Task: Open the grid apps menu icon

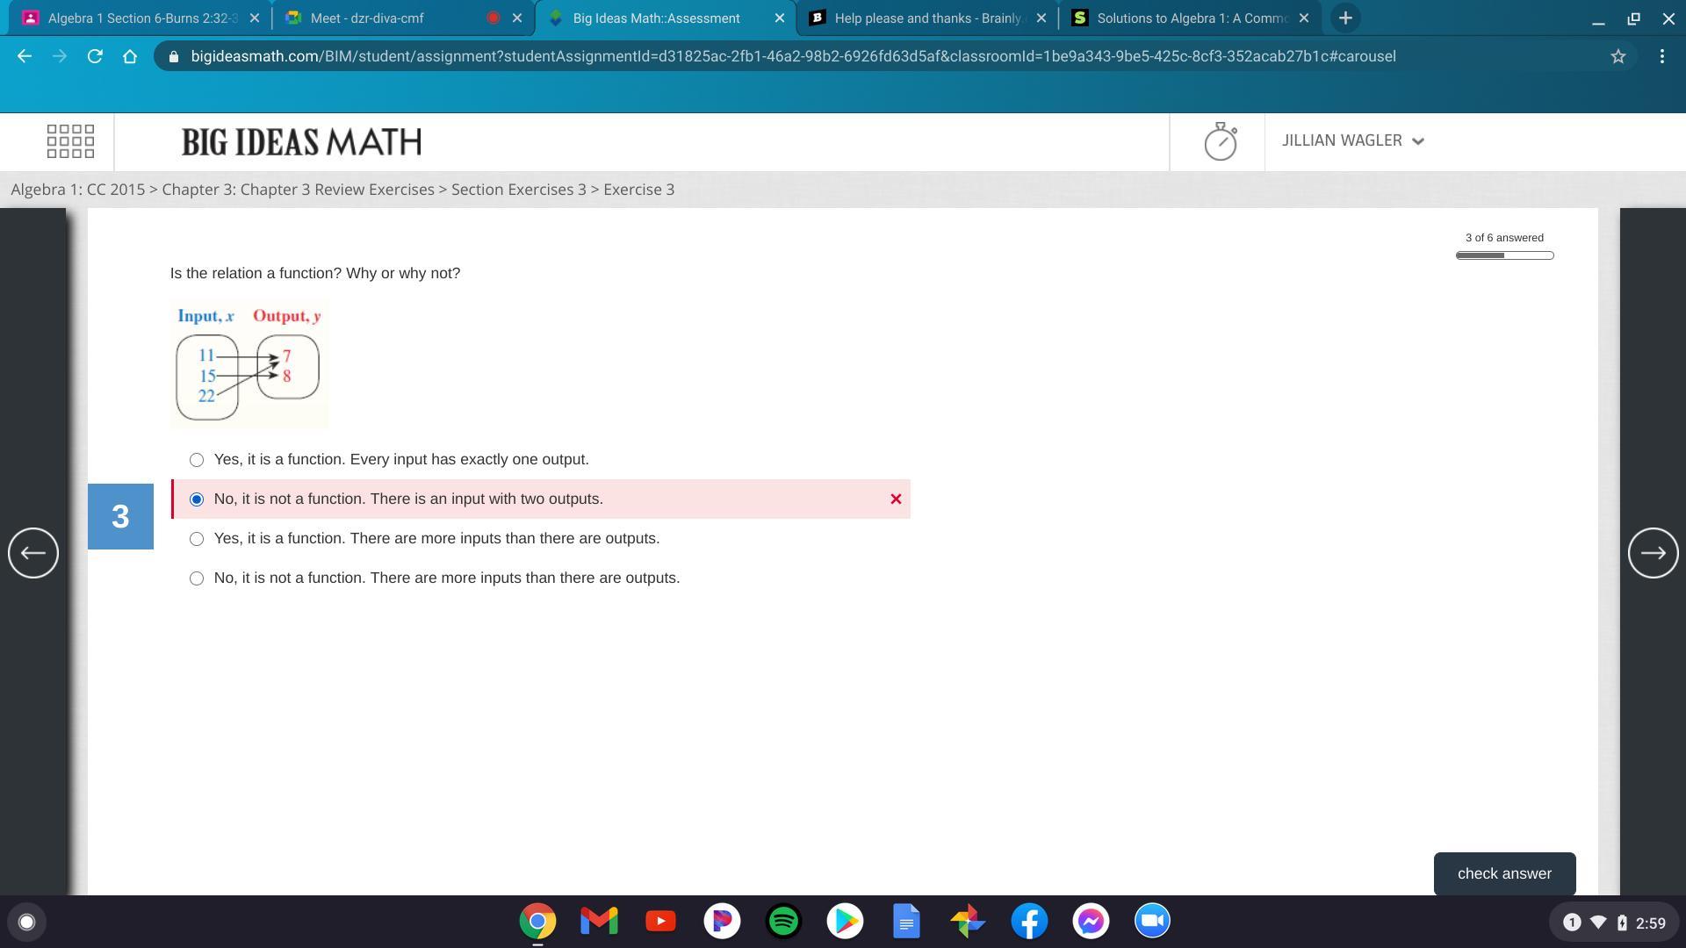Action: pyautogui.click(x=70, y=141)
